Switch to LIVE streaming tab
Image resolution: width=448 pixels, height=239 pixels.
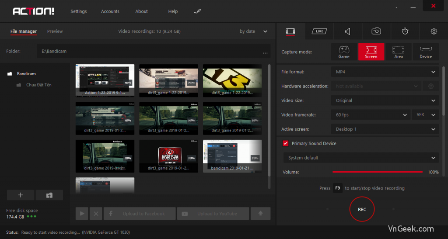click(319, 31)
